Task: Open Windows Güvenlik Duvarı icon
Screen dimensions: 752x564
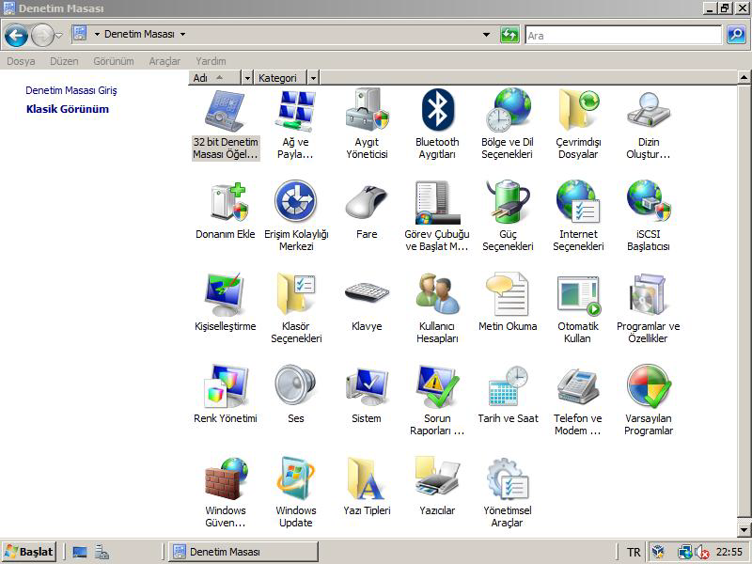Action: pos(226,478)
